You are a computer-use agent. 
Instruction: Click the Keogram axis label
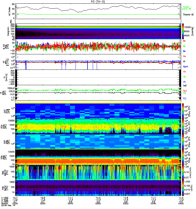(8, 31)
